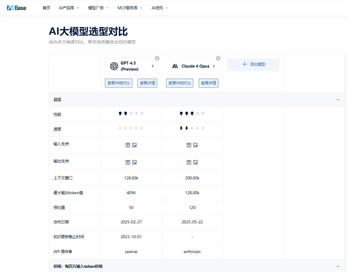Click 查看详情 under GPT-4.5
Viewport: 348px width, 272px height.
click(147, 83)
